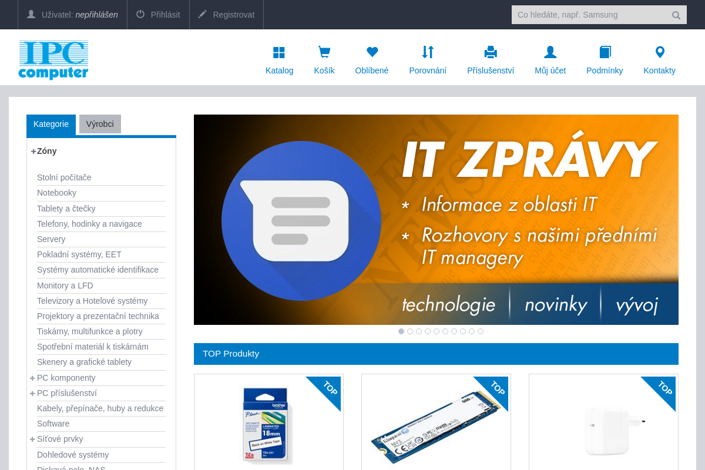Image resolution: width=705 pixels, height=470 pixels.
Task: Select the last banner slide dot
Action: pos(481,331)
